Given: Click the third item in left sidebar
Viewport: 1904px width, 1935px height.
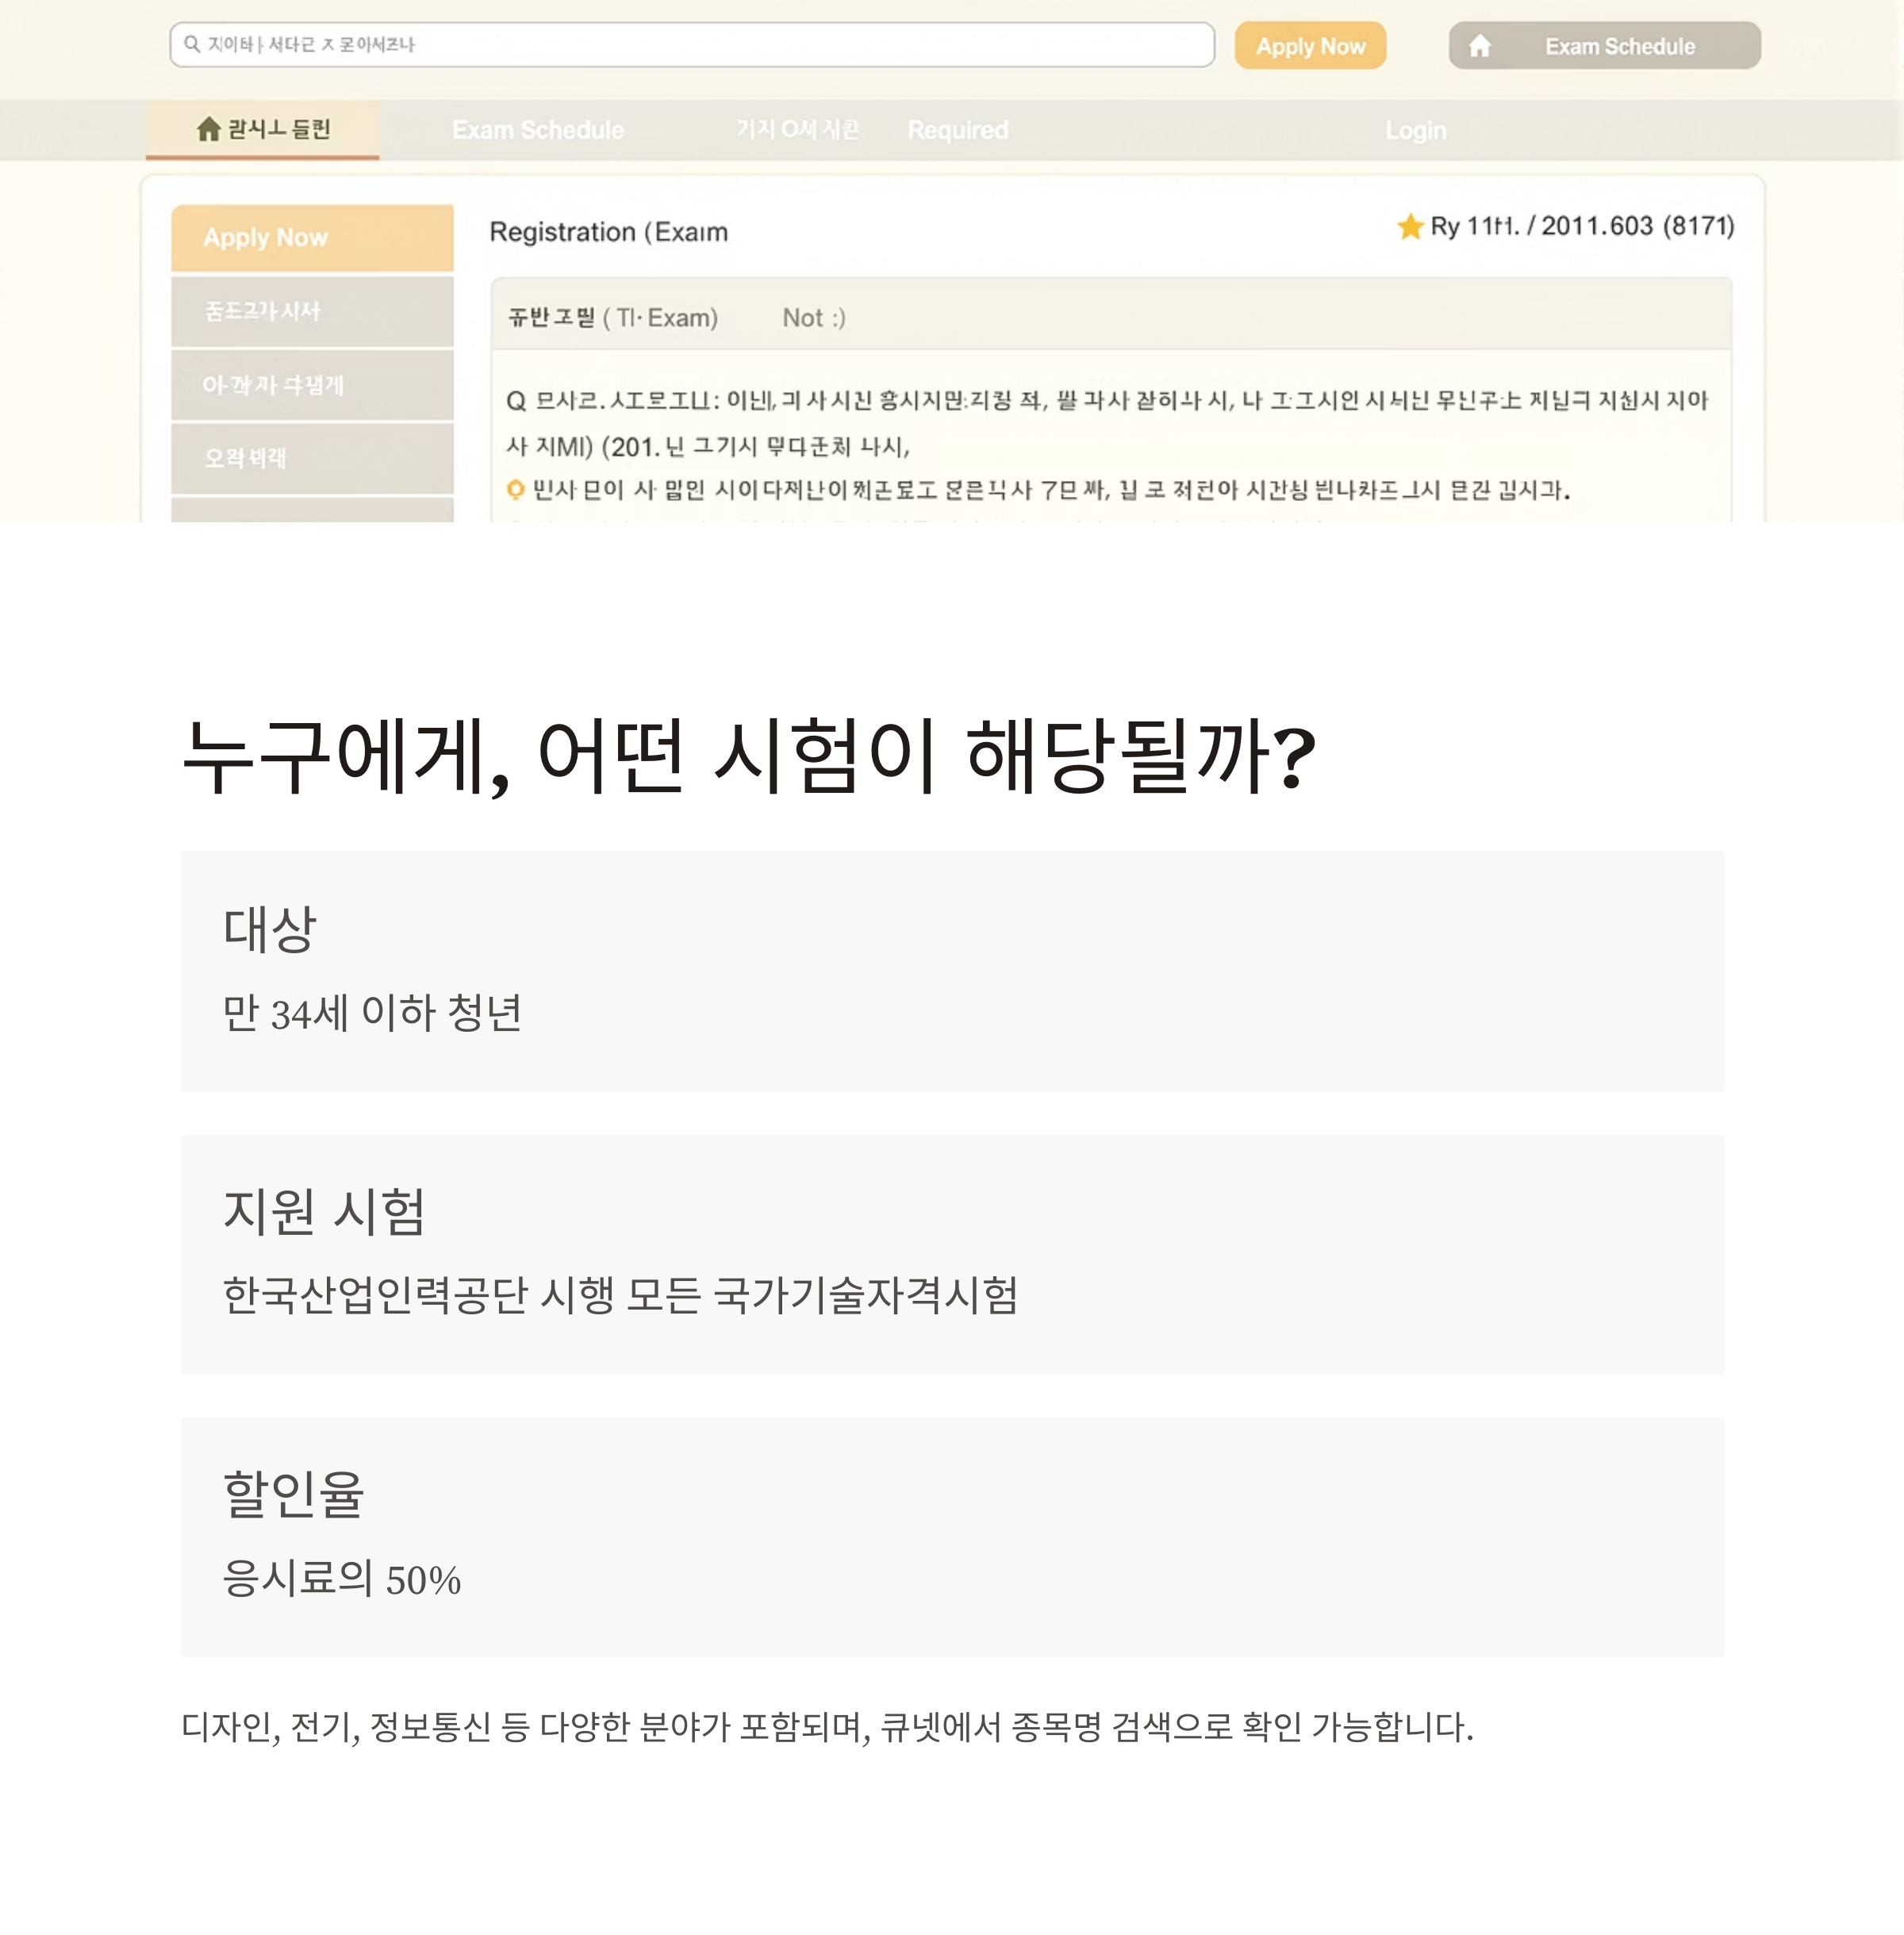Looking at the screenshot, I should (x=312, y=385).
